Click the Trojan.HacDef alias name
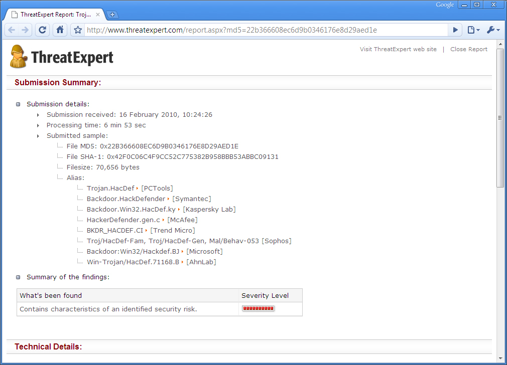This screenshot has width=507, height=365. pos(110,189)
